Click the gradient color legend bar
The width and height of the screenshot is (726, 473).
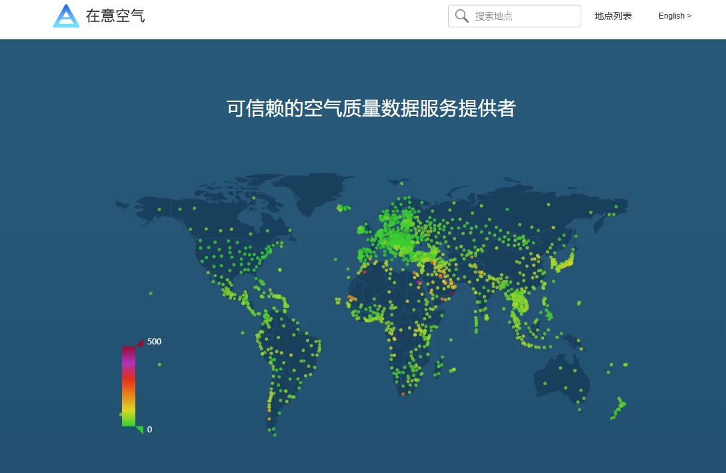click(x=129, y=386)
